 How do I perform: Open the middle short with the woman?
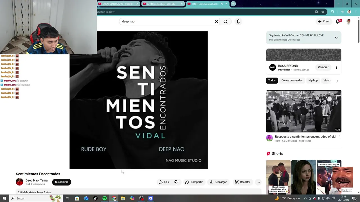coord(304,177)
